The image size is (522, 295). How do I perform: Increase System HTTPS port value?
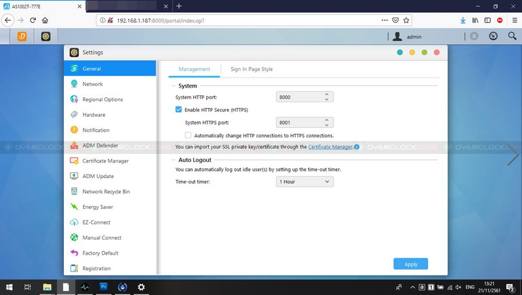coord(327,120)
